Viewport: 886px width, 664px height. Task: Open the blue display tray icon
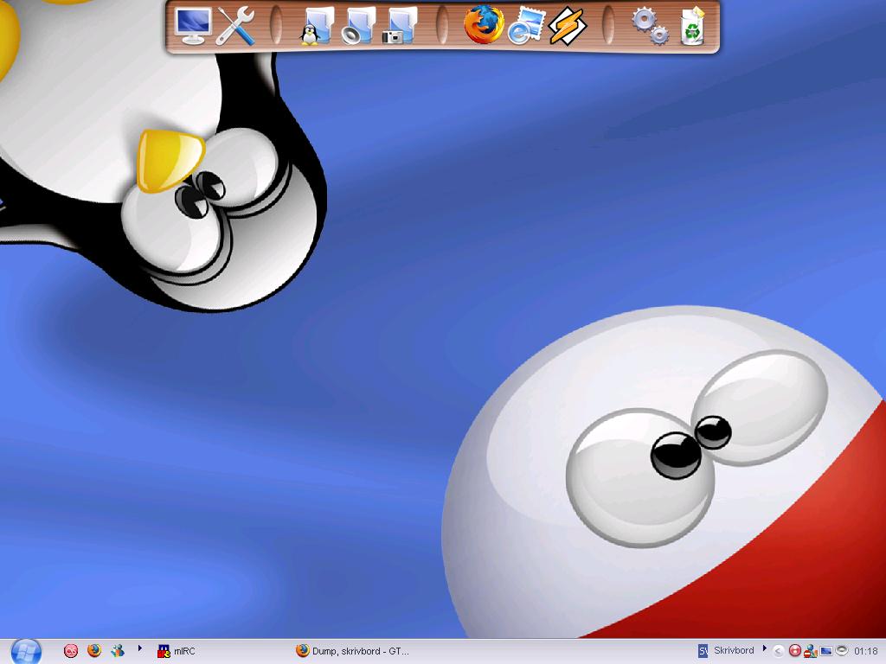point(826,651)
